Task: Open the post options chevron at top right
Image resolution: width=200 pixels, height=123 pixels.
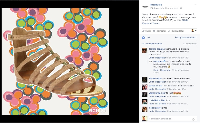Action: [195, 5]
